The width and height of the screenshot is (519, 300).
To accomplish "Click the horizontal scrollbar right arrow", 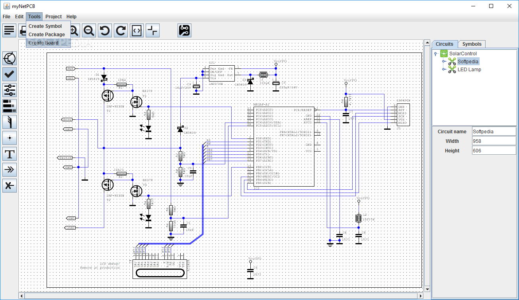I will (421, 296).
